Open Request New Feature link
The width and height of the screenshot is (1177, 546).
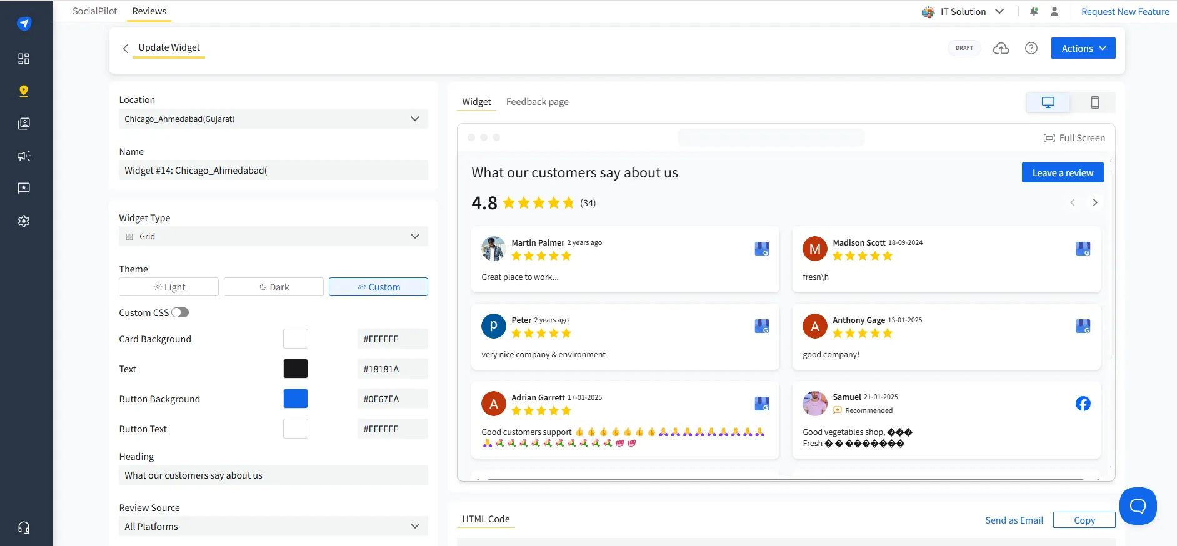pos(1125,11)
